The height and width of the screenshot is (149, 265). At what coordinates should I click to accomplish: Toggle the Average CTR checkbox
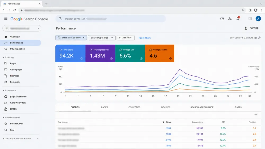pos(121,50)
